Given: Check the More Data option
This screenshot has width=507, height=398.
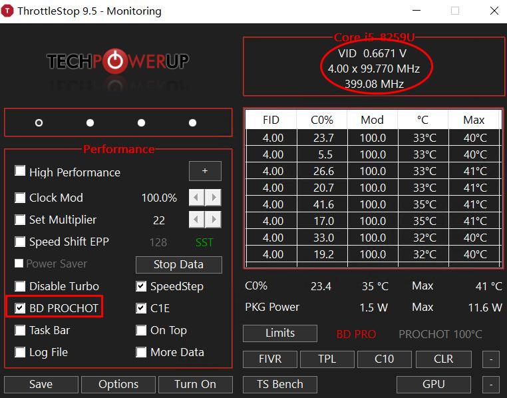Looking at the screenshot, I should pyautogui.click(x=141, y=352).
